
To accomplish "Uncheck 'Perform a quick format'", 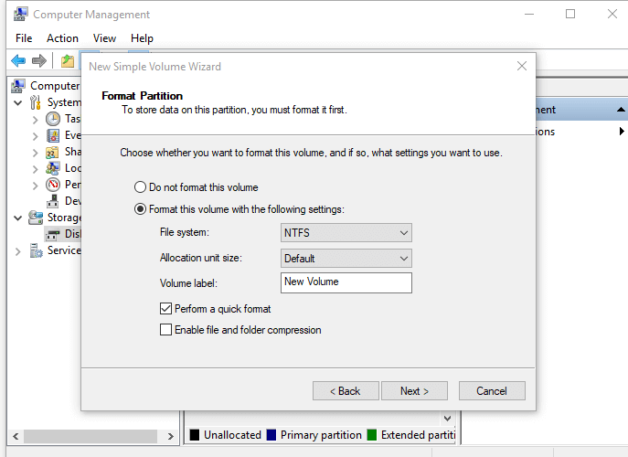I will (165, 309).
